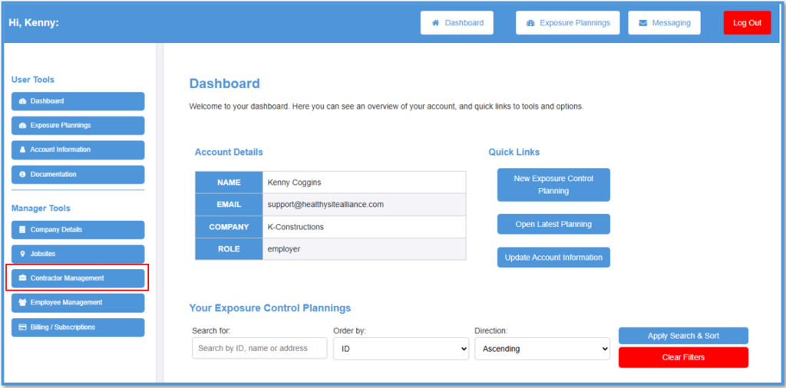The image size is (786, 388).
Task: Click the gauge icon on Exposure Plannings header button
Action: tap(530, 23)
